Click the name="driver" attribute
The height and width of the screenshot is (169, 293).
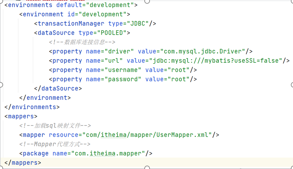coord(110,51)
